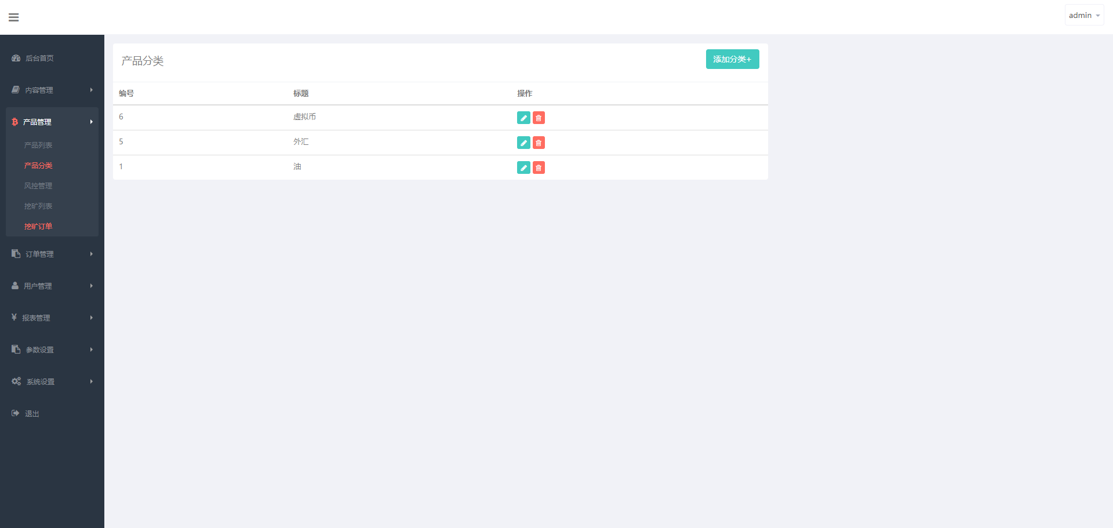The image size is (1113, 528).
Task: Toggle the hamburger sidebar menu icon
Action: [x=14, y=17]
